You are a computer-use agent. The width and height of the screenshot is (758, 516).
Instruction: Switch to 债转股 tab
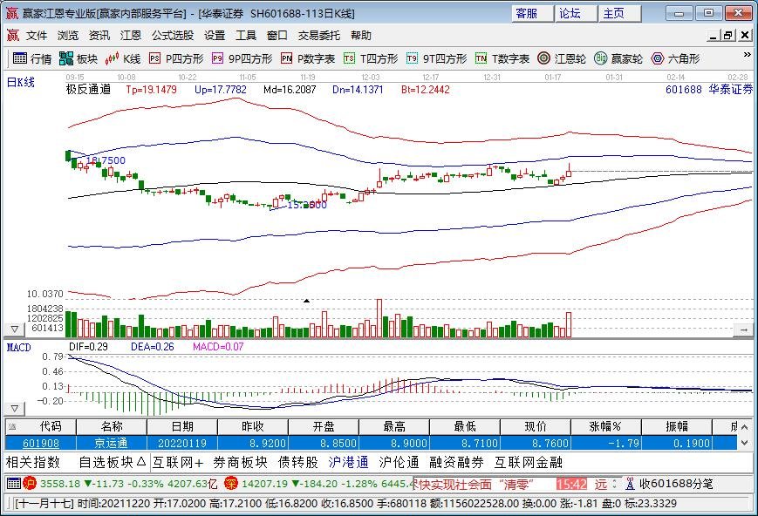(298, 462)
